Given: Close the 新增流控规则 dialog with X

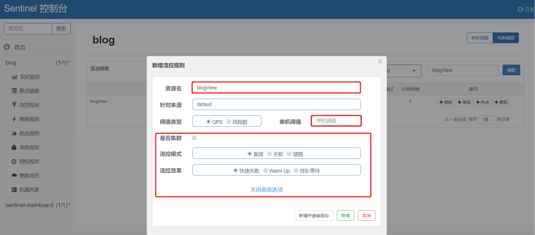Looking at the screenshot, I should tap(380, 62).
